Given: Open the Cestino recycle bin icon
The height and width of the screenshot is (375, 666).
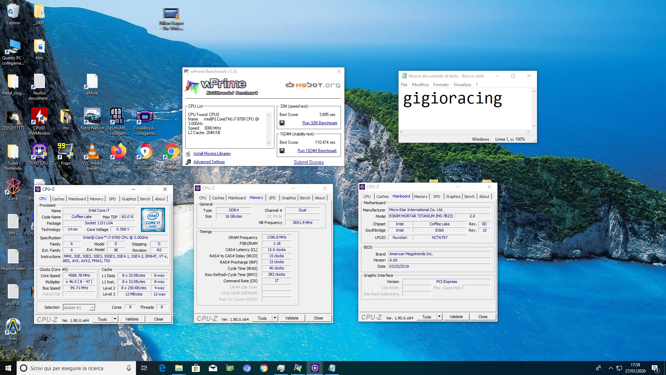Looking at the screenshot, I should (x=13, y=12).
